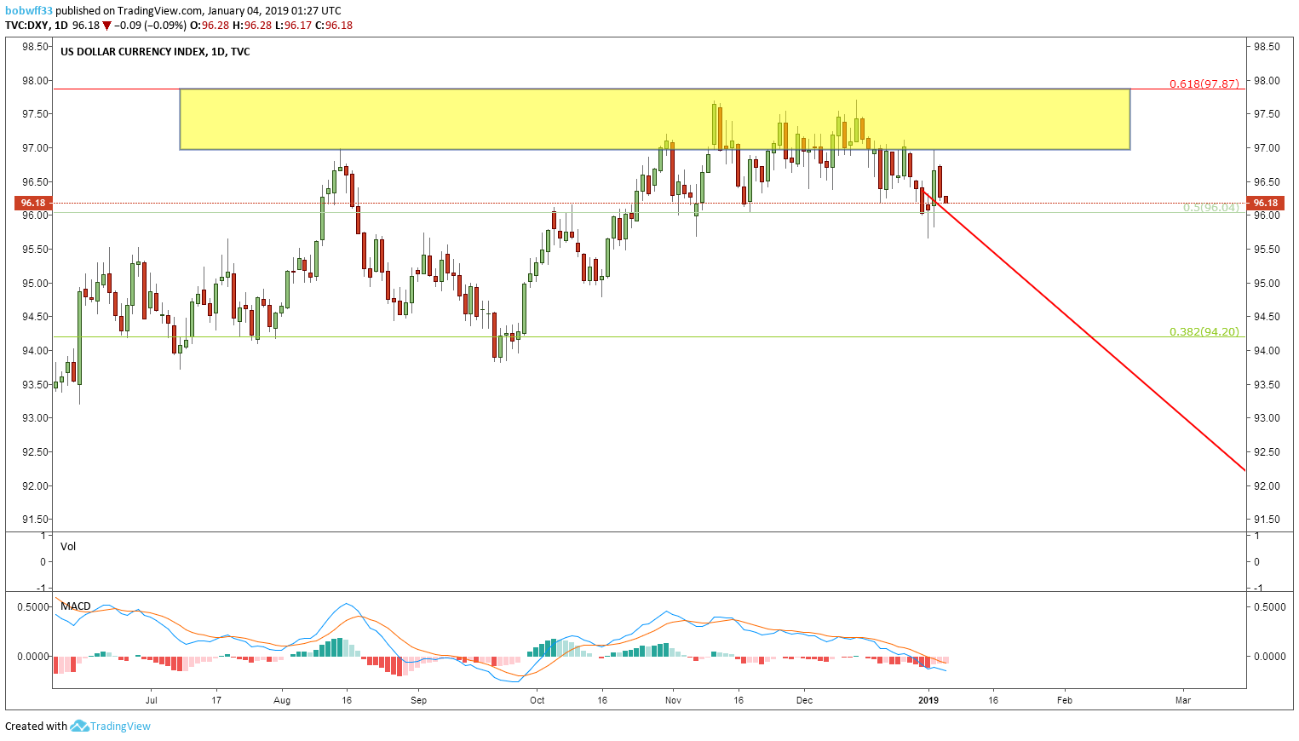Screen dimensions: 1299x741
Task: Click the TVC:DXY symbol label
Action: pos(26,26)
